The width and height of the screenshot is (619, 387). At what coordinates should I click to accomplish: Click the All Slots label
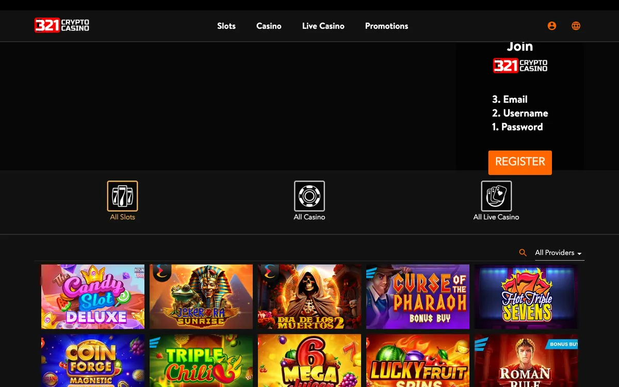point(123,217)
